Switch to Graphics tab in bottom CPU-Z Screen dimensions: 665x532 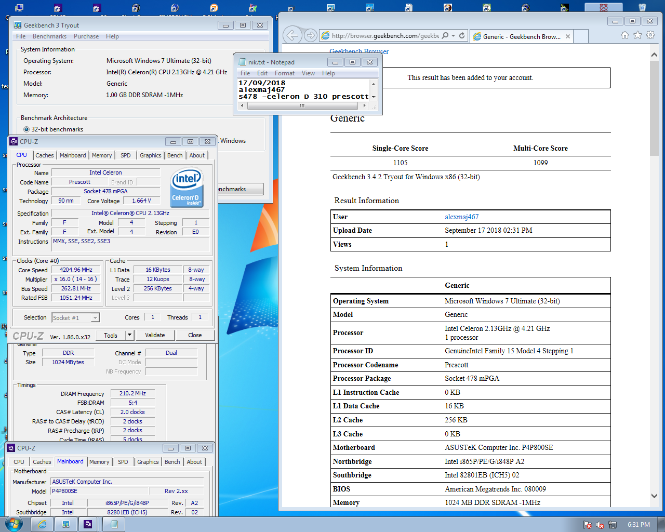tap(148, 462)
